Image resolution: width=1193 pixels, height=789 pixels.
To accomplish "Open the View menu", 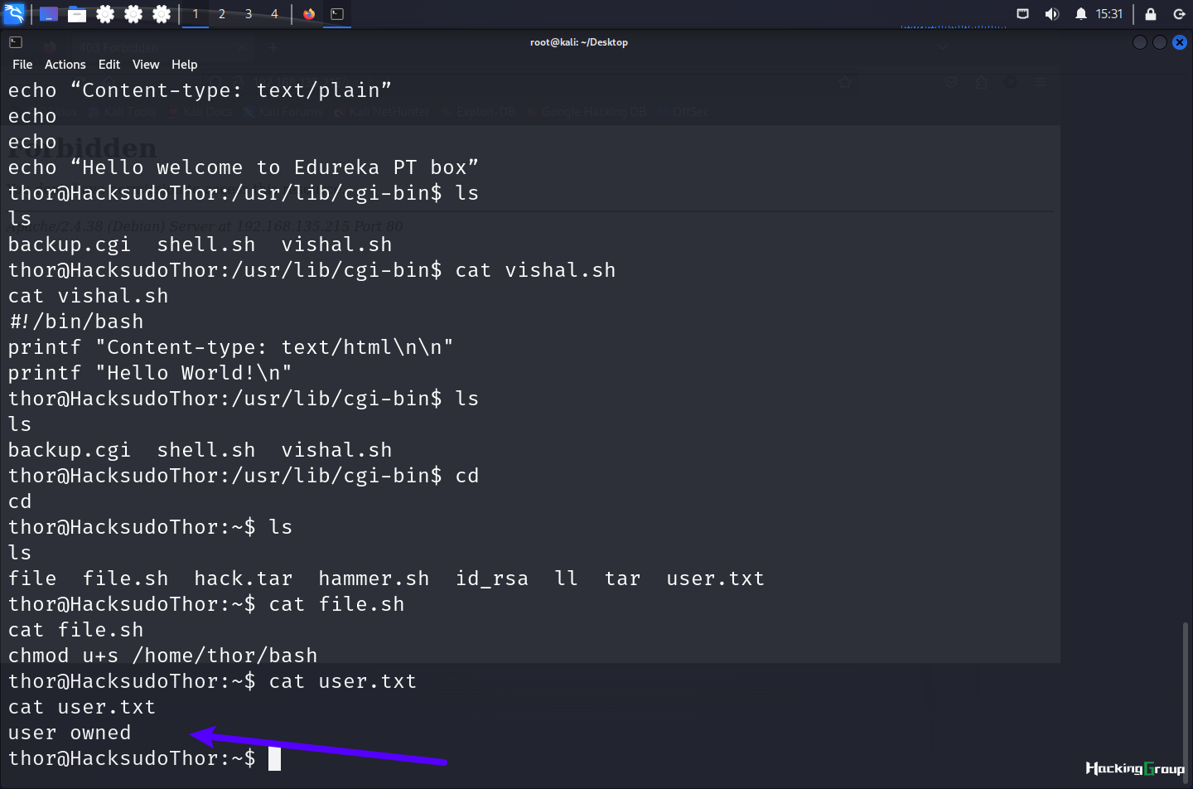I will tap(146, 65).
